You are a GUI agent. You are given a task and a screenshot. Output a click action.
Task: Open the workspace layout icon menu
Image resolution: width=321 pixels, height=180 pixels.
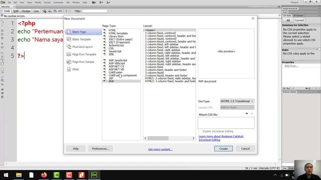click(x=94, y=2)
